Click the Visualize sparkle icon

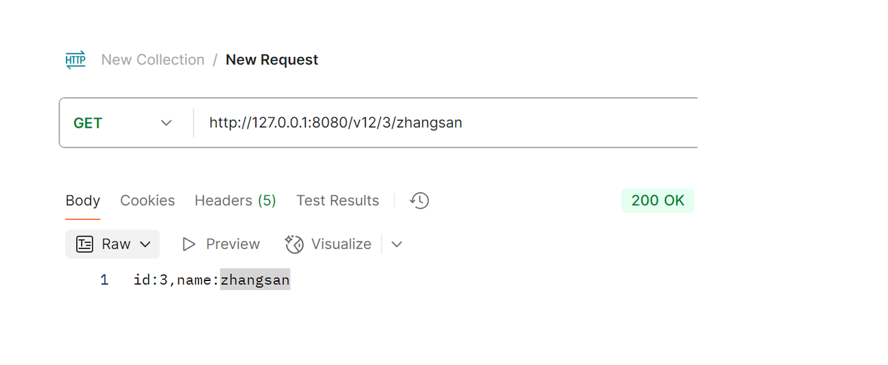[294, 244]
